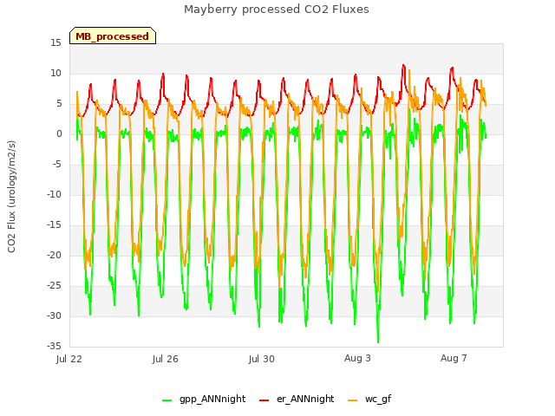Click y-axis tick label -10
555x416 pixels.
pyautogui.click(x=55, y=194)
